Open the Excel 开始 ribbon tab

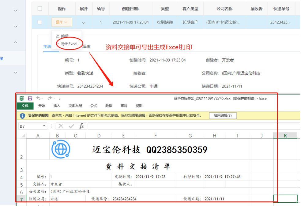click(x=42, y=106)
